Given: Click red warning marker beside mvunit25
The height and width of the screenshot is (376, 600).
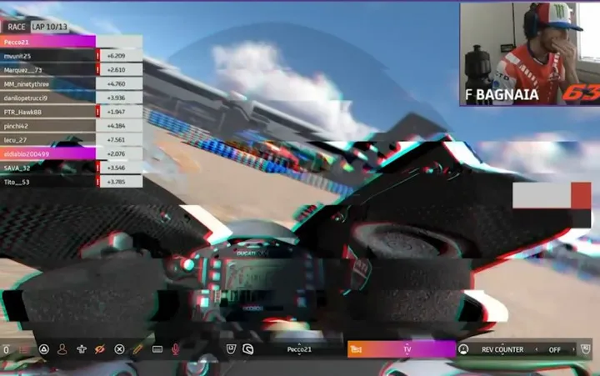Looking at the screenshot, I should coord(98,56).
